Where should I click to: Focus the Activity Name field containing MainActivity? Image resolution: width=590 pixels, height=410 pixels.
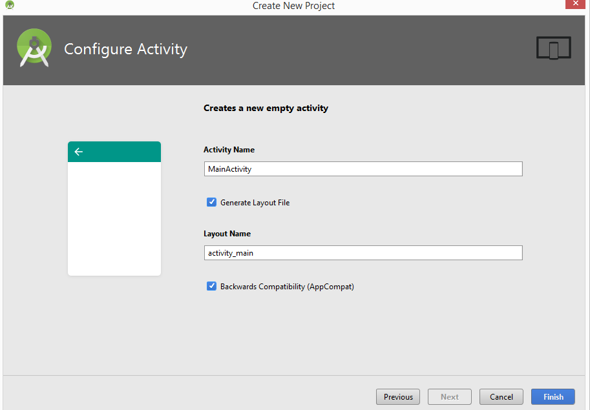(363, 169)
